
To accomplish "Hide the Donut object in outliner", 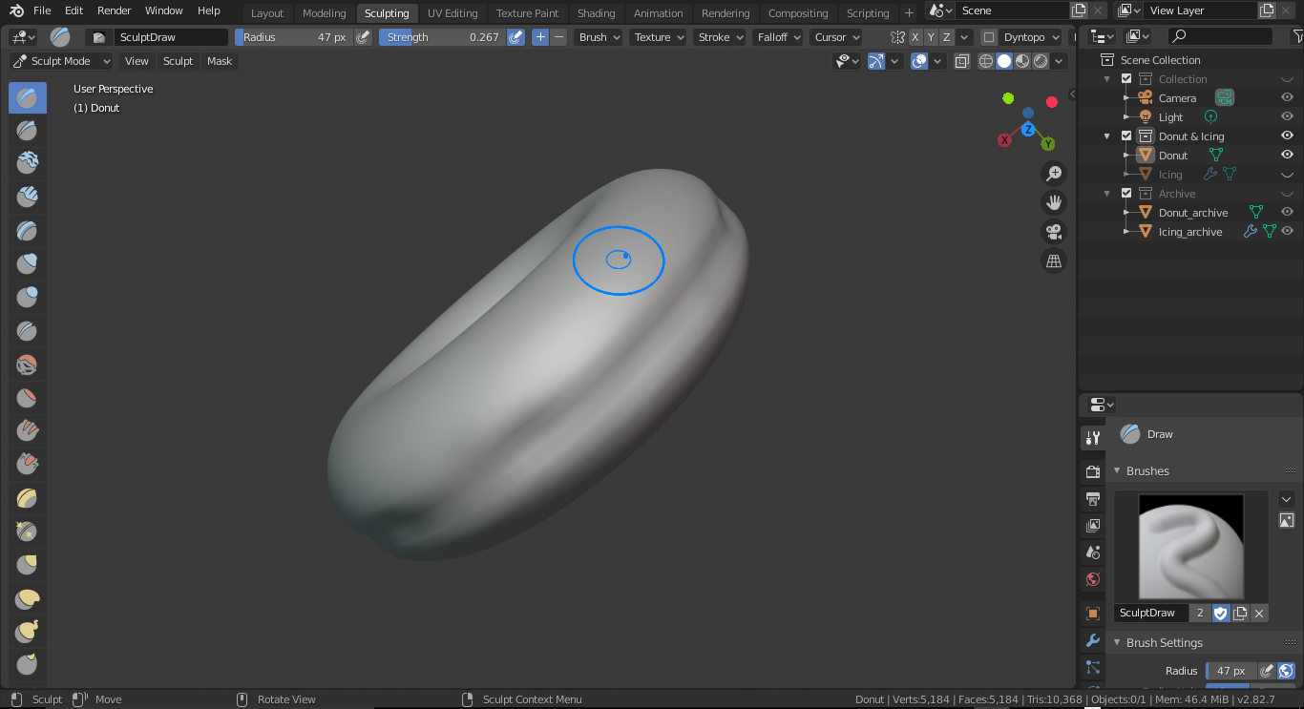I will pyautogui.click(x=1287, y=155).
